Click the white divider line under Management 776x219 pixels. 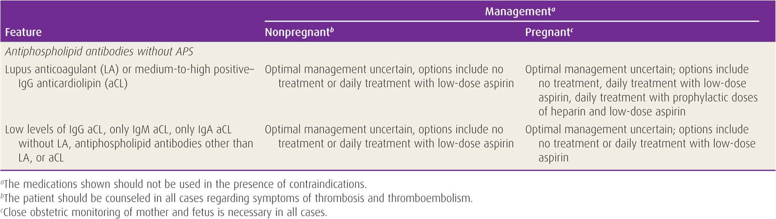[x=512, y=21]
